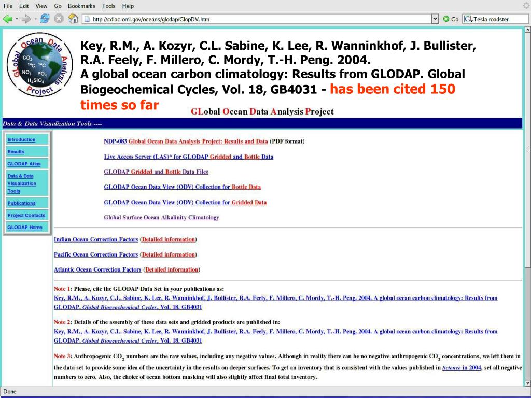The image size is (531, 398).
Task: Click the GLODAP globe logo
Action: click(x=39, y=64)
